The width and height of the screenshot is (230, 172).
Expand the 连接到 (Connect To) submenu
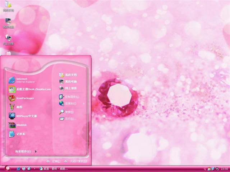(x=71, y=104)
